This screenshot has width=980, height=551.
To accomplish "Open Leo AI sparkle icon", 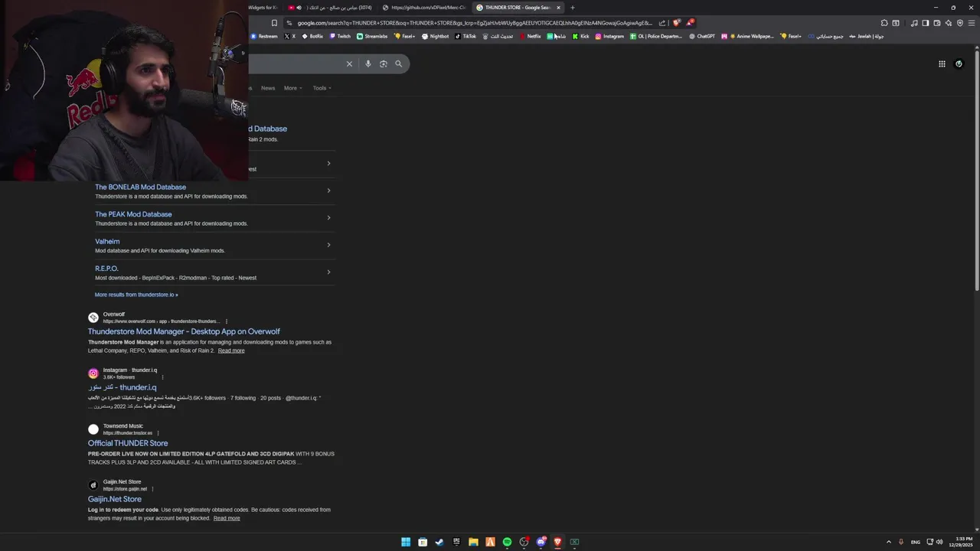I will 949,23.
